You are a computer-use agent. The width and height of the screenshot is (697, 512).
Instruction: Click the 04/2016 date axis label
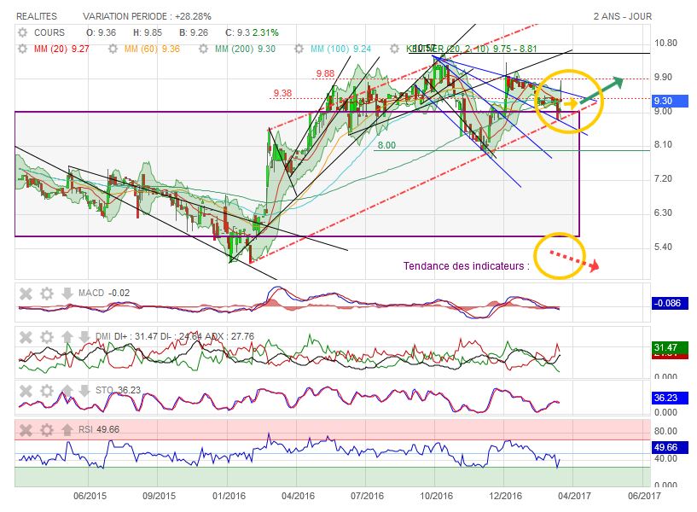point(298,496)
